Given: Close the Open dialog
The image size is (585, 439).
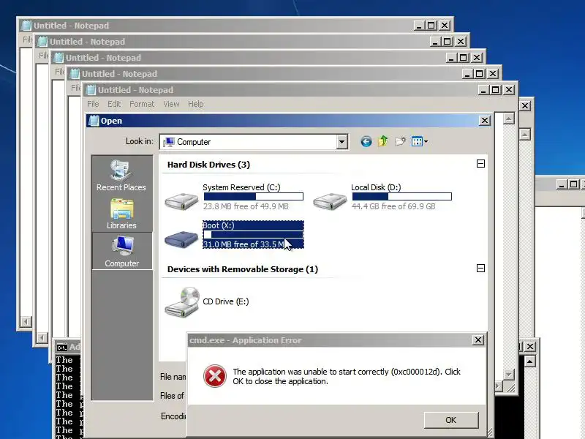Looking at the screenshot, I should click(x=484, y=121).
